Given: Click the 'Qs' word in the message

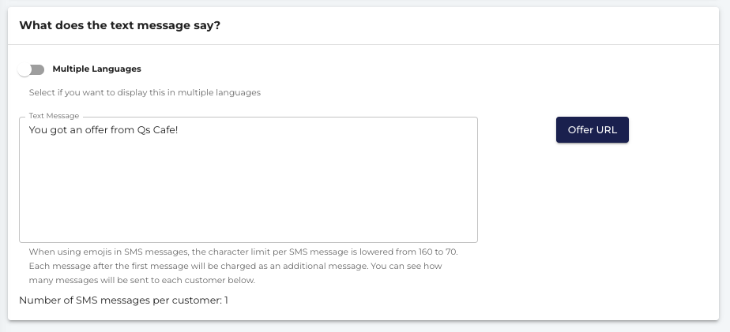Looking at the screenshot, I should [x=144, y=130].
